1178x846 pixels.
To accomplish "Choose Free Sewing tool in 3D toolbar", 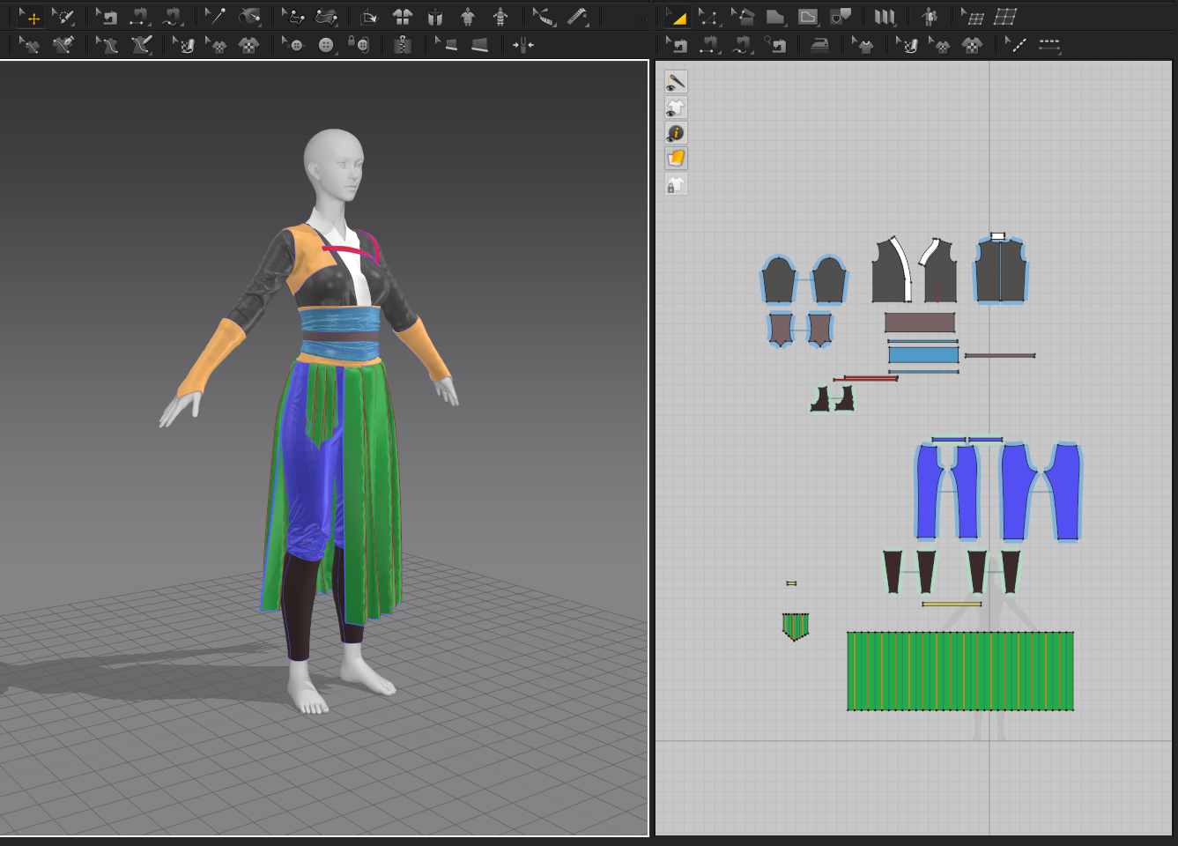I will coord(173,17).
